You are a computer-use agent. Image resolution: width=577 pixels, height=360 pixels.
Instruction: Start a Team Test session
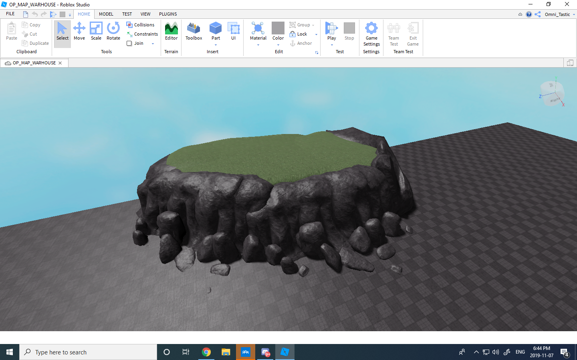(x=393, y=34)
